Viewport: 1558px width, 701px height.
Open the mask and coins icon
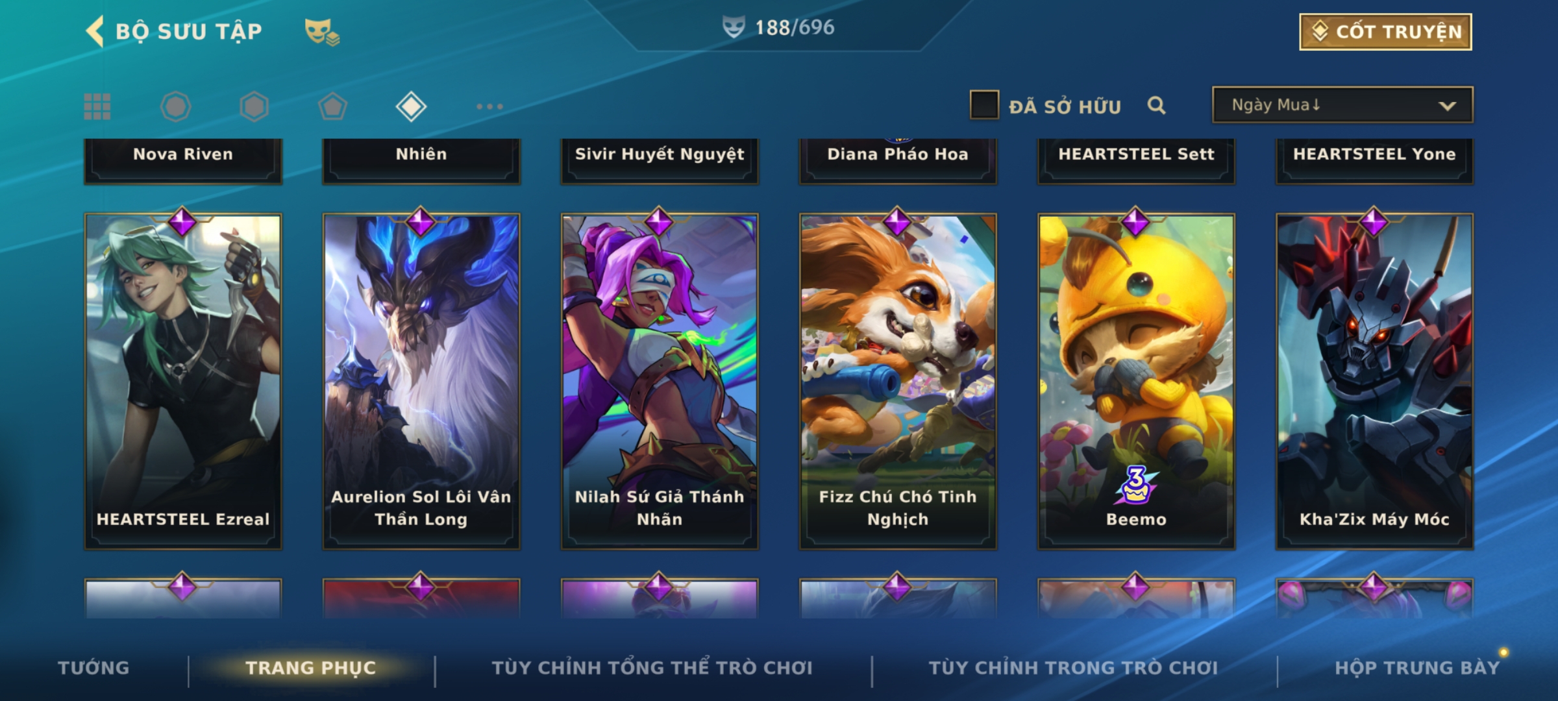coord(322,32)
